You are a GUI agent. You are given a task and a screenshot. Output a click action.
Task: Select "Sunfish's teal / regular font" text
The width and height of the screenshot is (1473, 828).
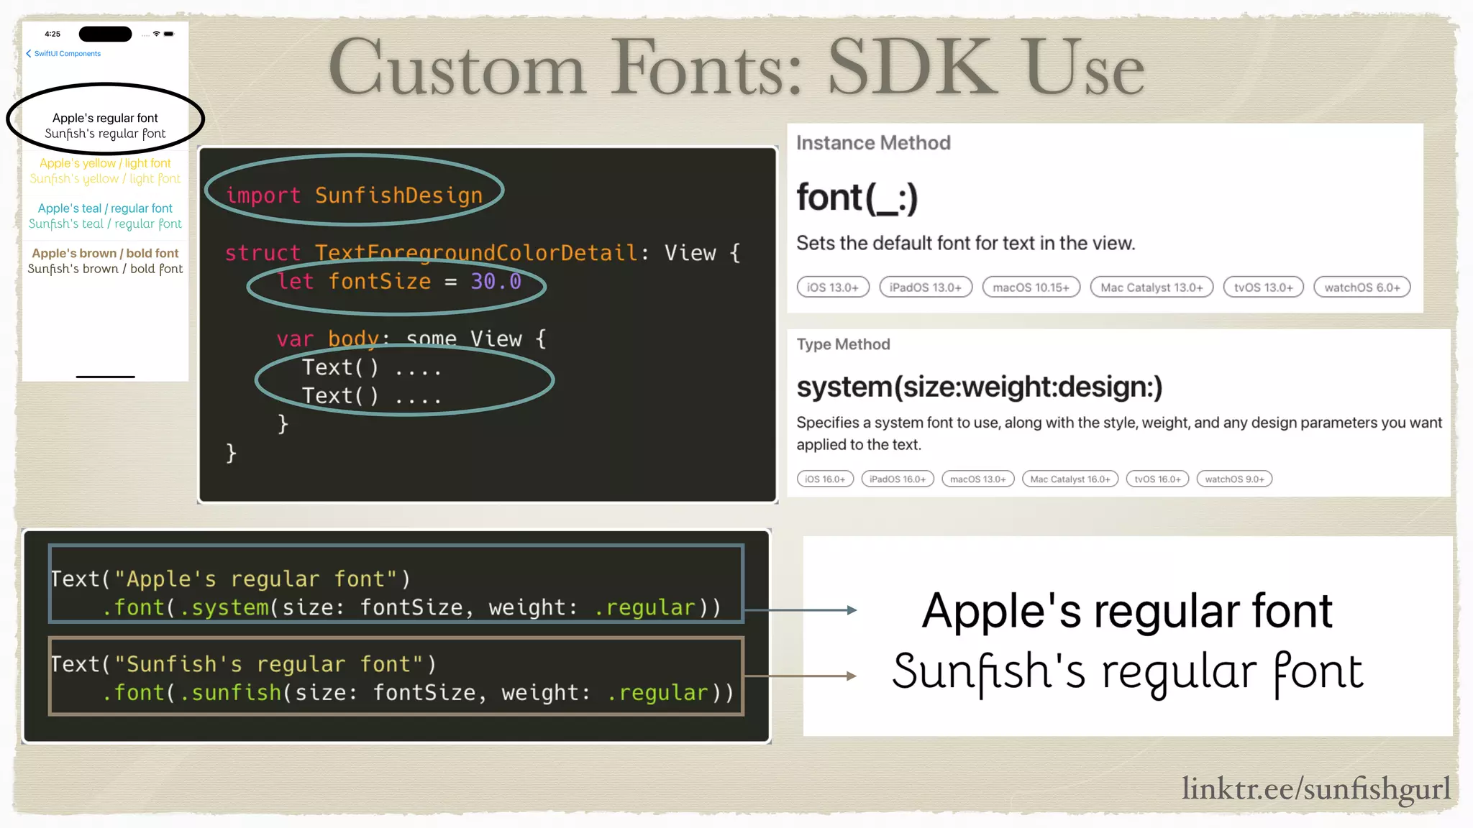point(105,224)
